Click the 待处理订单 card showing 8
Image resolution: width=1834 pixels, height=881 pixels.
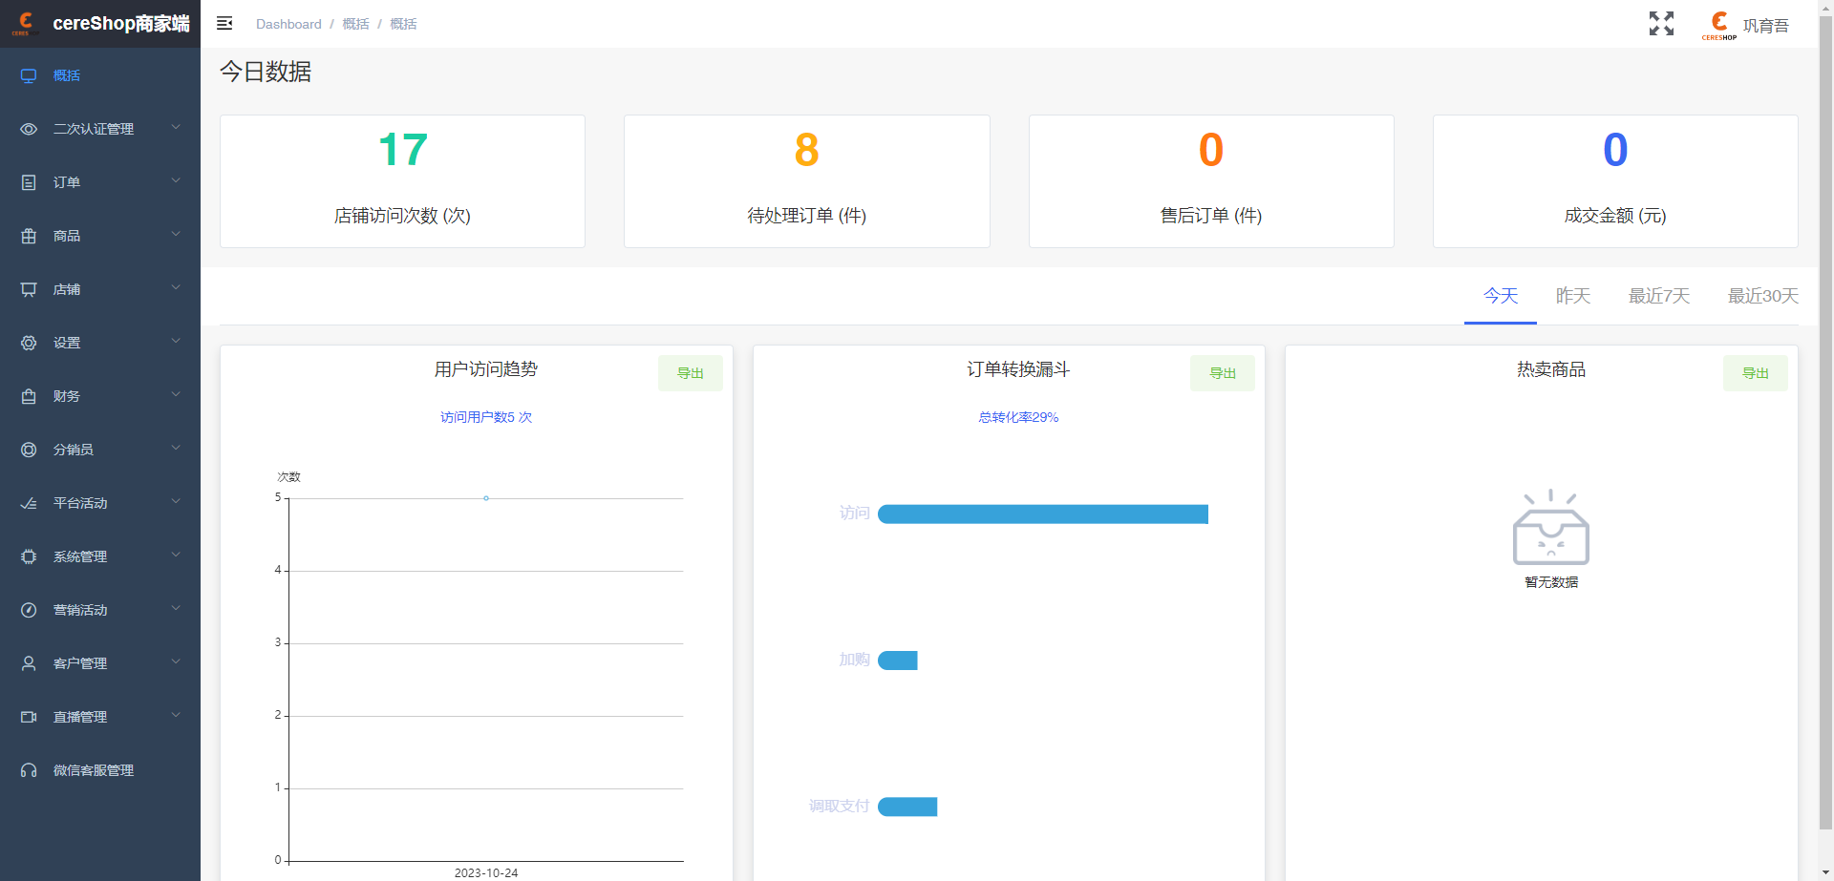pos(806,181)
